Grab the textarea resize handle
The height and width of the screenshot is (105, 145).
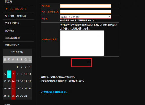pos(104,55)
